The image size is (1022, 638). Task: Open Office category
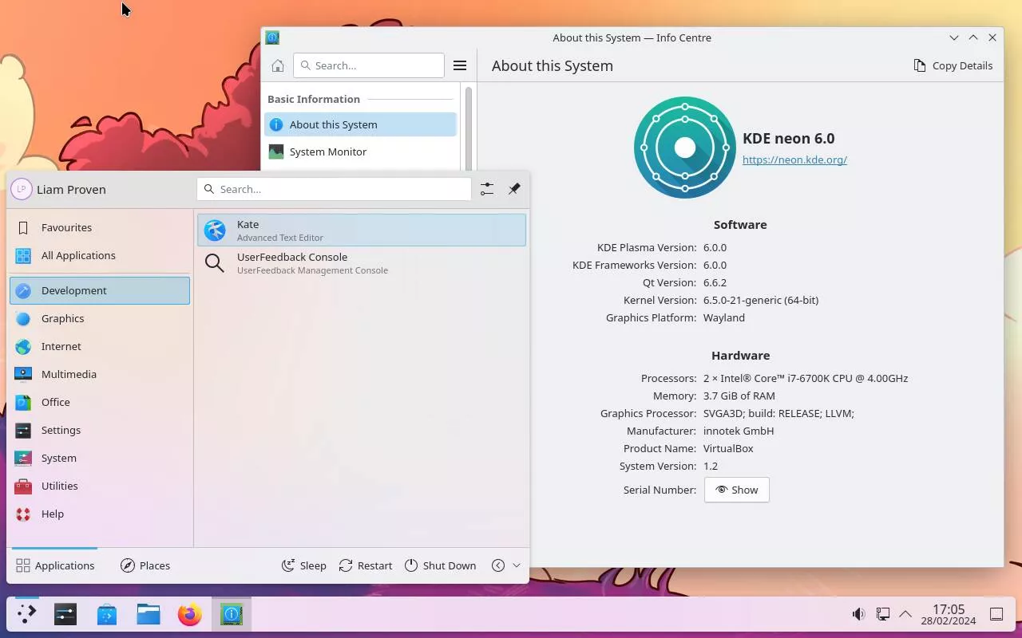(x=100, y=402)
